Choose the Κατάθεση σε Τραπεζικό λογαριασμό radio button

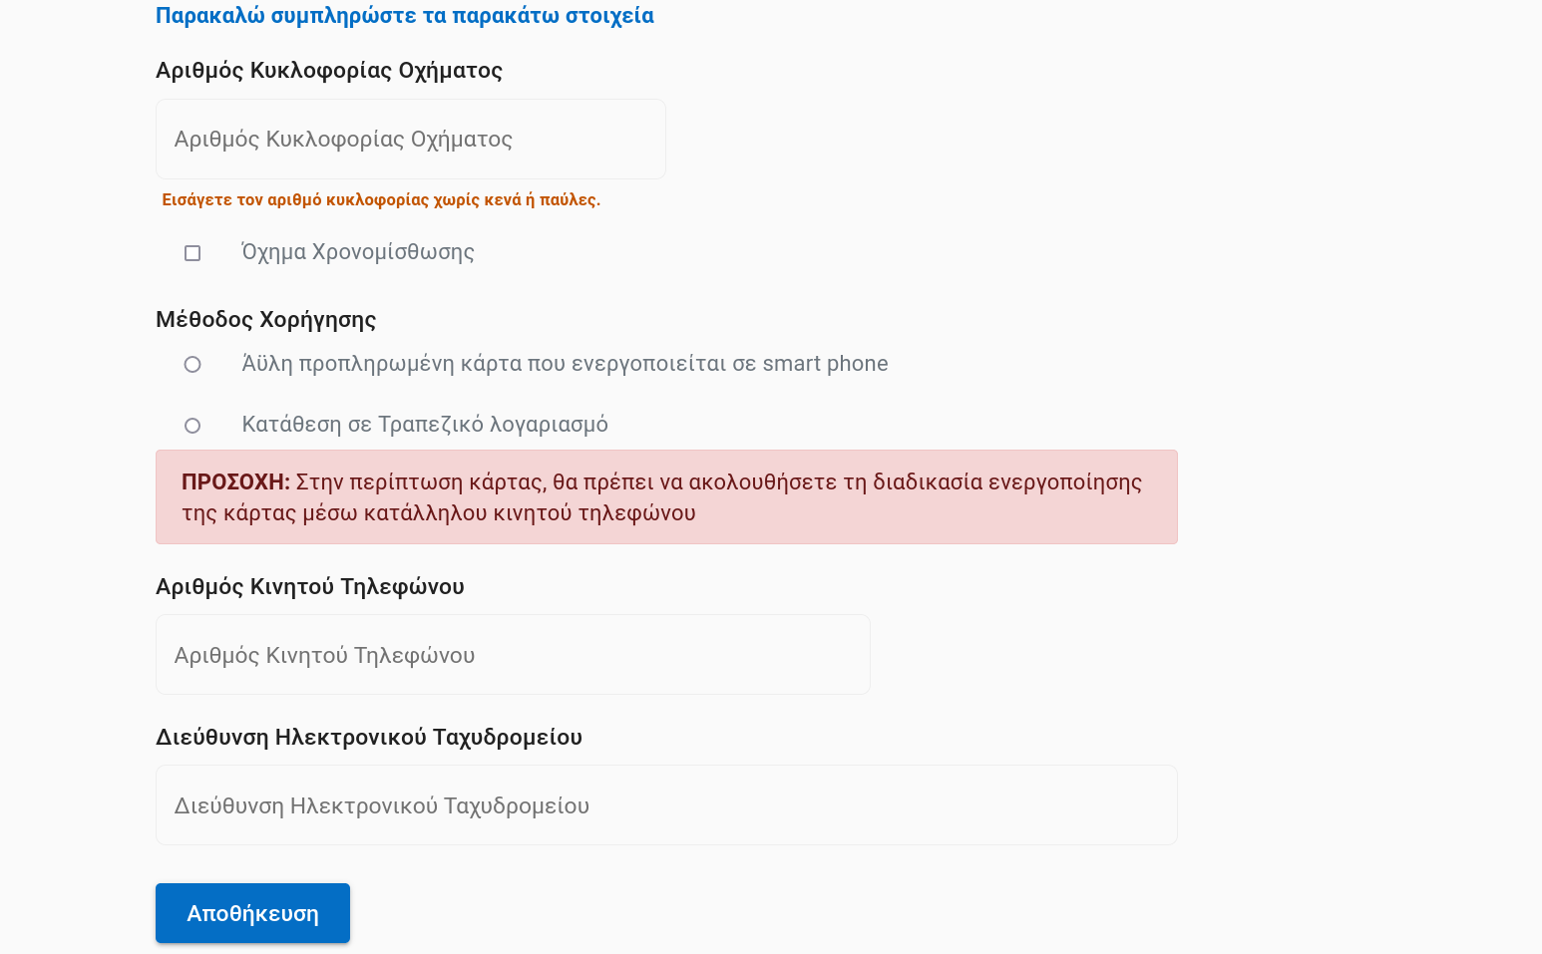tap(193, 426)
